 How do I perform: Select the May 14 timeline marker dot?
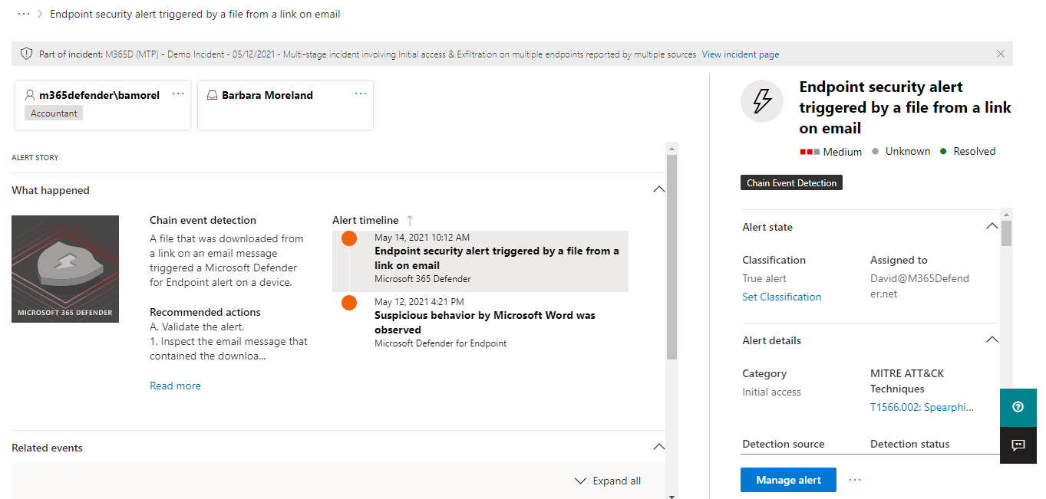349,238
